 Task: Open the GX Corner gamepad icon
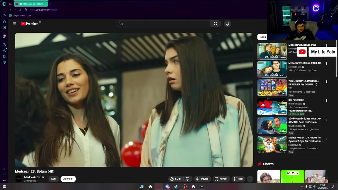11,4
